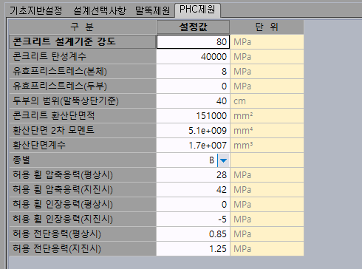The height and width of the screenshot is (269, 362).
Task: Click the PHC제원 tab
Action: (197, 10)
